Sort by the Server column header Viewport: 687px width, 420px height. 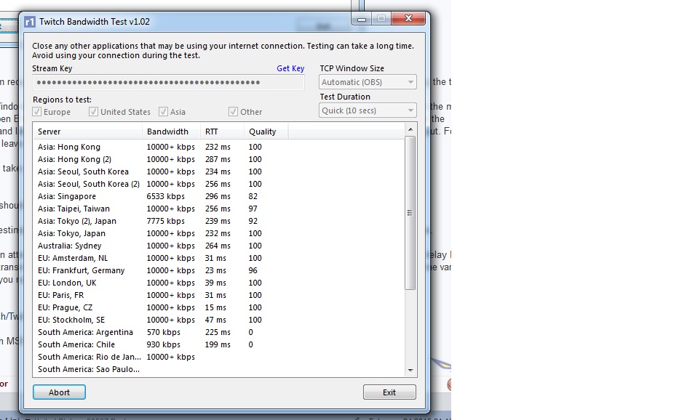point(87,132)
